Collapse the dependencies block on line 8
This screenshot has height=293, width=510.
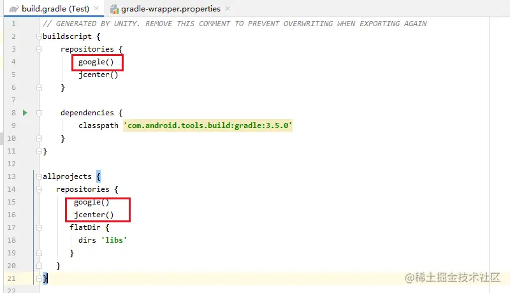tap(39, 113)
